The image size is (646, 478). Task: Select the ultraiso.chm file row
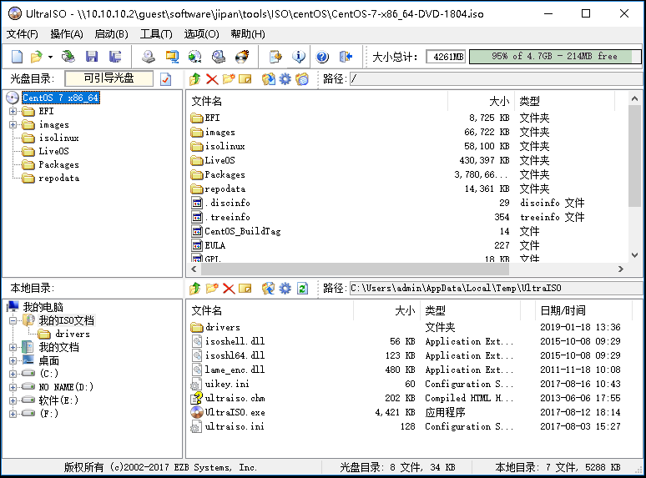point(235,398)
